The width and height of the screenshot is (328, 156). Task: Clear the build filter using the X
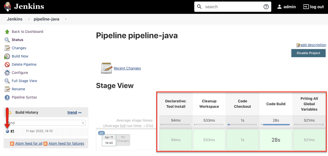pyautogui.click(x=83, y=123)
